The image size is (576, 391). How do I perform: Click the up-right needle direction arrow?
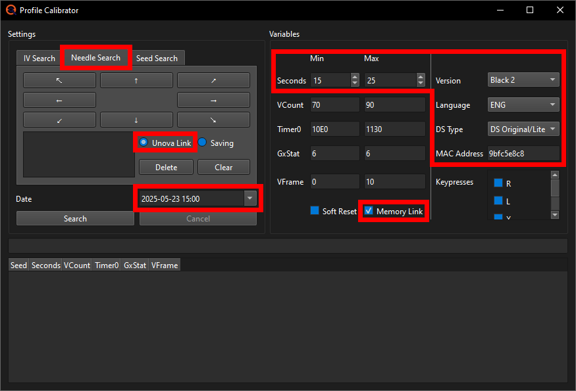coord(213,80)
